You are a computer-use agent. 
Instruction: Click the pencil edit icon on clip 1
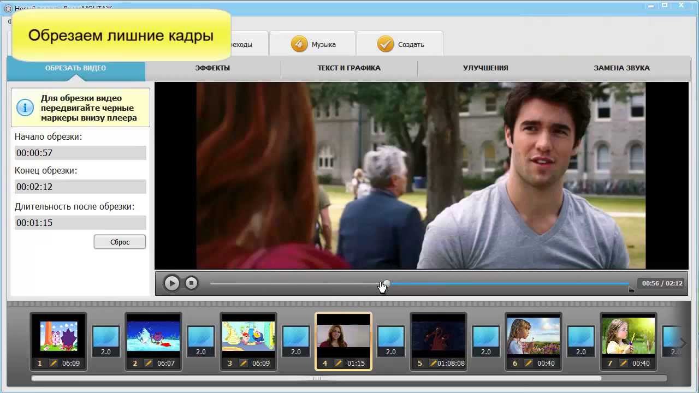tap(54, 363)
